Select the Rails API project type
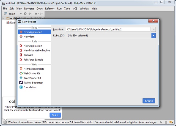This screenshot has width=176, height=126. pyautogui.click(x=30, y=55)
